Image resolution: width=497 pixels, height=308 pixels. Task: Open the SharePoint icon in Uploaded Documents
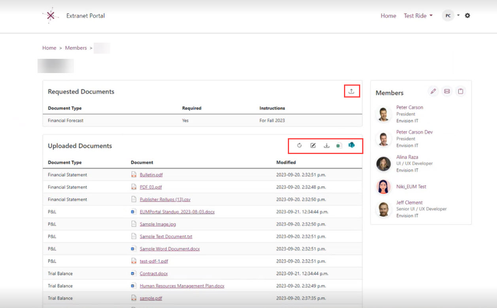pyautogui.click(x=351, y=145)
